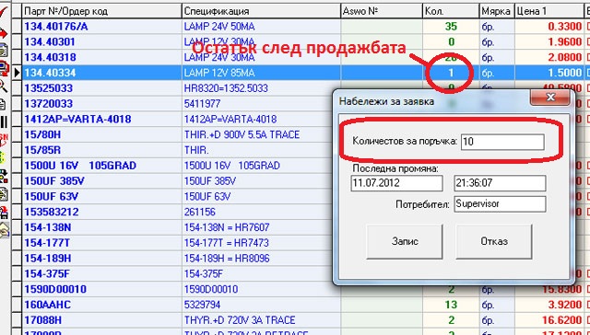Click part number 134.40334 in highlighted row
Screen dimensions: 590x335
point(50,73)
